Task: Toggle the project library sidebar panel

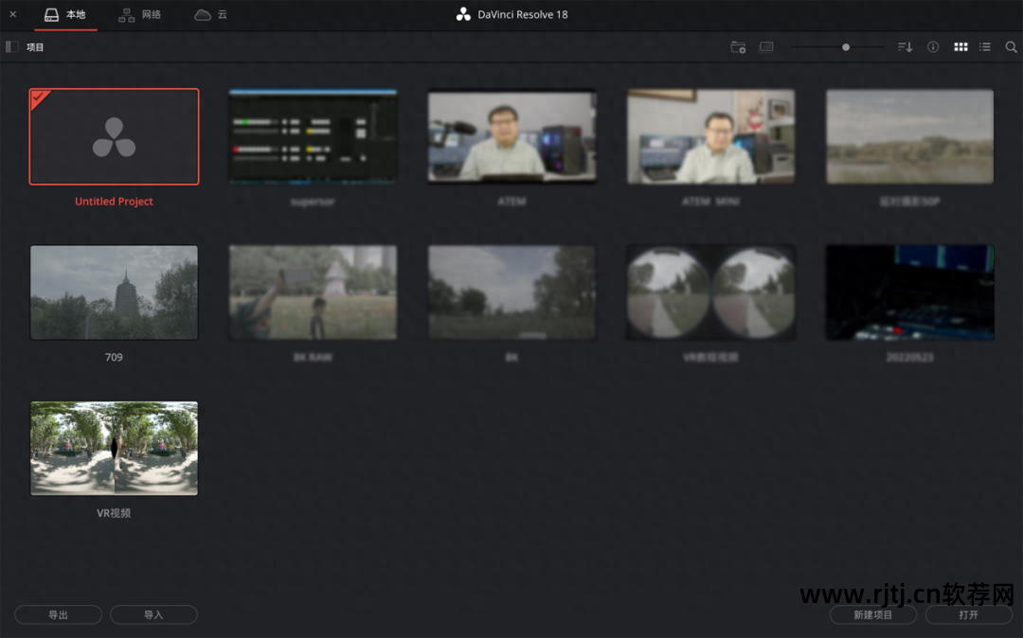Action: pos(12,46)
